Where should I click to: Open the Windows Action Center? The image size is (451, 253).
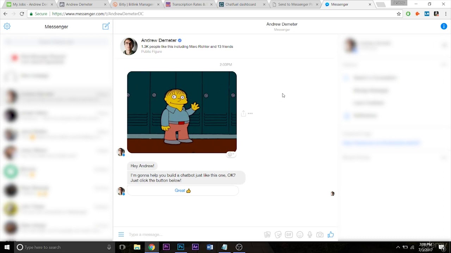pyautogui.click(x=442, y=247)
